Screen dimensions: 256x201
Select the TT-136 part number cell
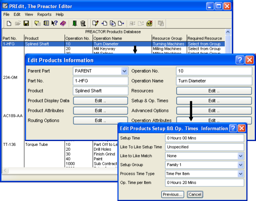pyautogui.click(x=9, y=145)
